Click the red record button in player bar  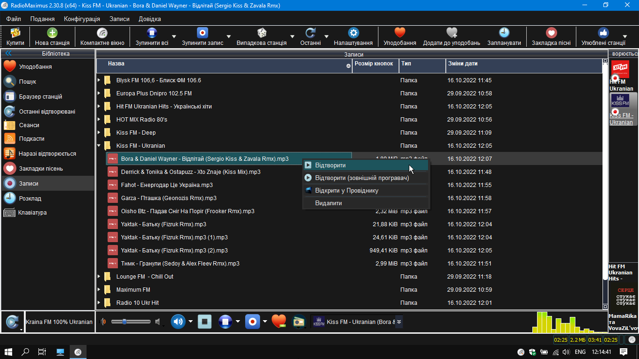point(252,322)
